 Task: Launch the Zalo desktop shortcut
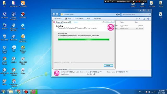tap(14, 49)
